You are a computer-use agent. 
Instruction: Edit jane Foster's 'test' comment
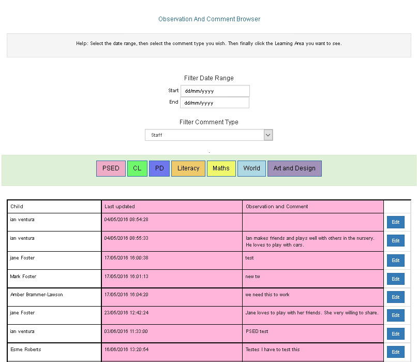click(396, 260)
